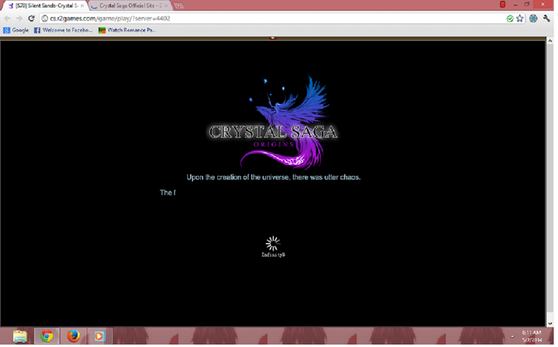Expand the system tray hidden icons arrow
Screen dimensions: 558x347
coord(512,336)
